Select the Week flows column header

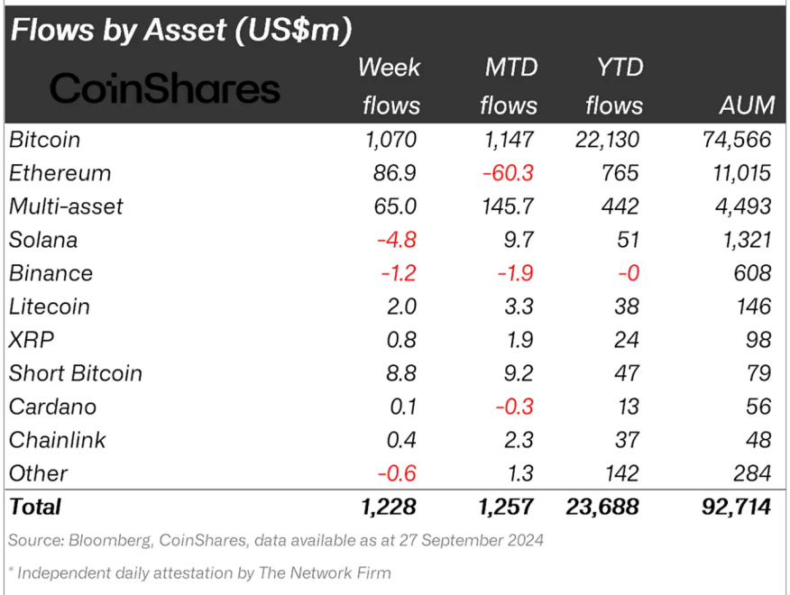point(390,86)
